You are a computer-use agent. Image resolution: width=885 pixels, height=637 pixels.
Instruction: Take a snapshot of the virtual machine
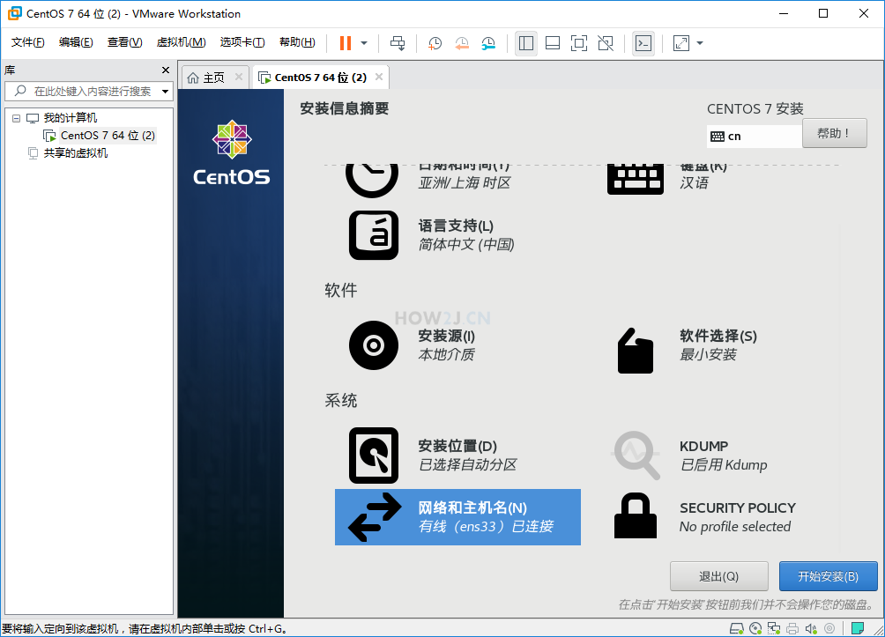point(435,42)
